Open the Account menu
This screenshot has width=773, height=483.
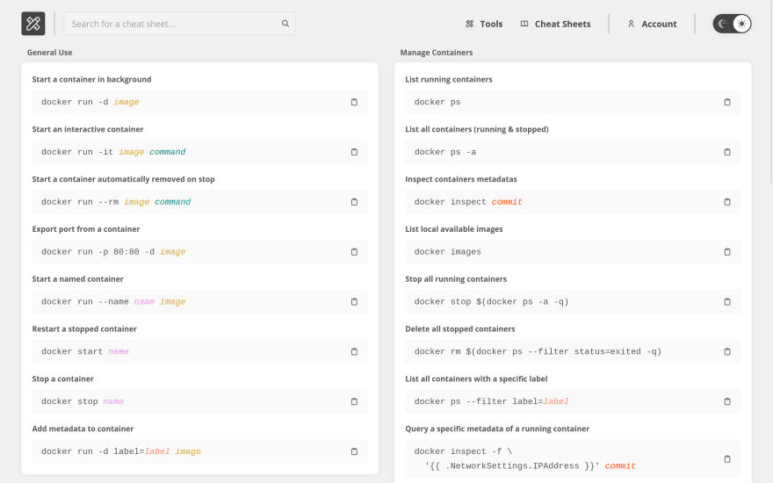[x=652, y=24]
